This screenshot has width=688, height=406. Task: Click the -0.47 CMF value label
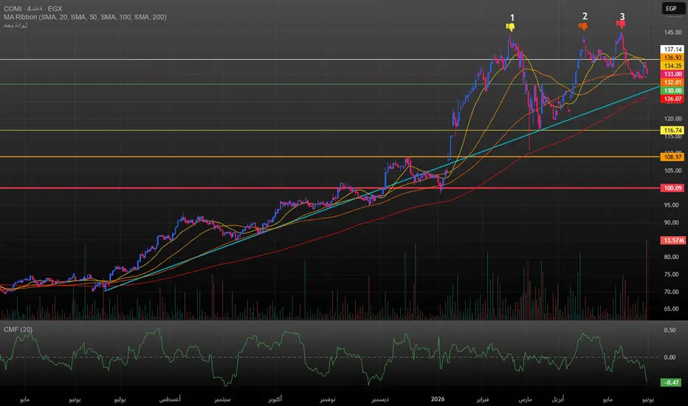pos(671,382)
